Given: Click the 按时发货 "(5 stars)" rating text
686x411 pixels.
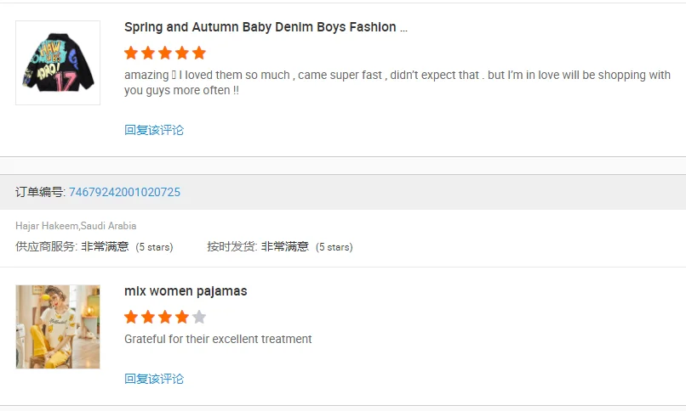Looking at the screenshot, I should [x=334, y=247].
